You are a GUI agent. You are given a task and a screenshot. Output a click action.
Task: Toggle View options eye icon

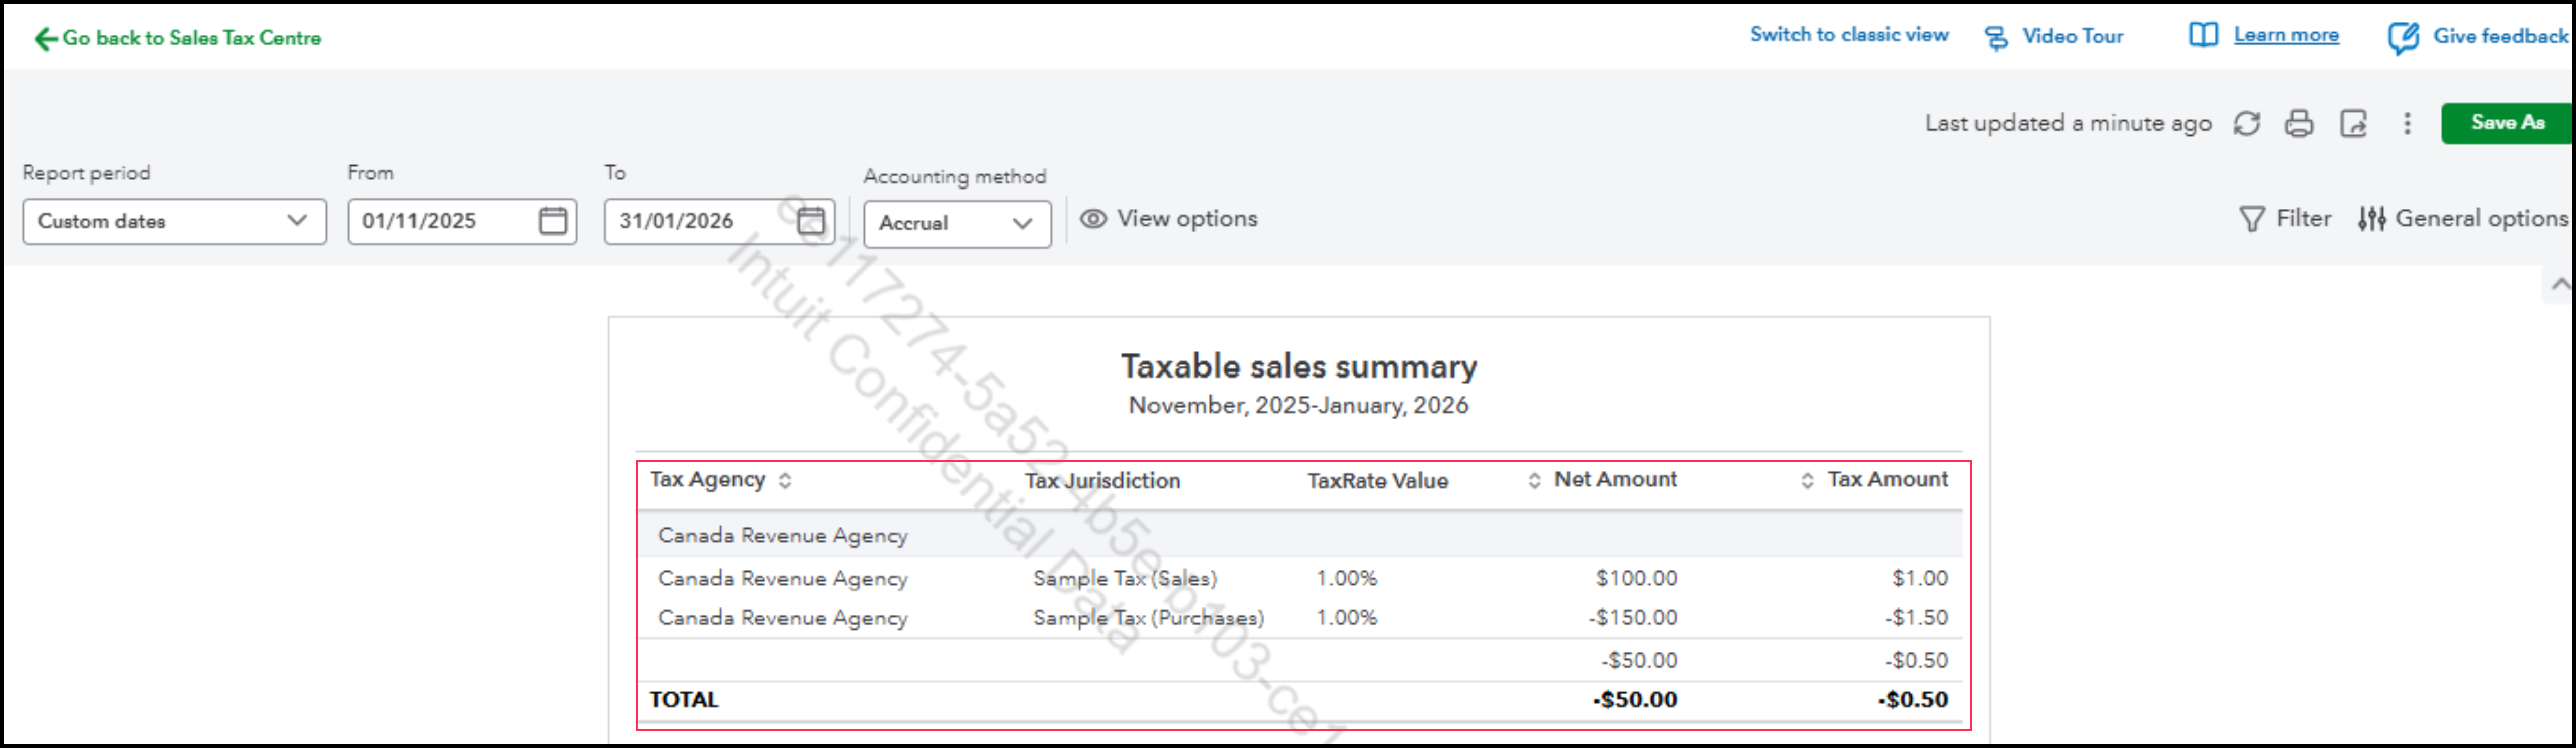1093,218
